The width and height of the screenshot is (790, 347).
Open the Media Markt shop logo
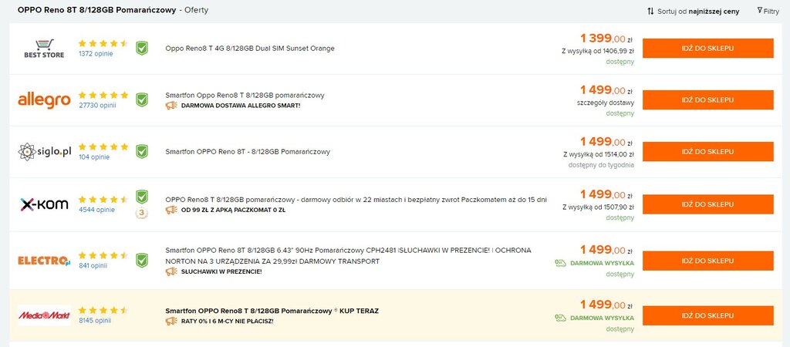44,315
